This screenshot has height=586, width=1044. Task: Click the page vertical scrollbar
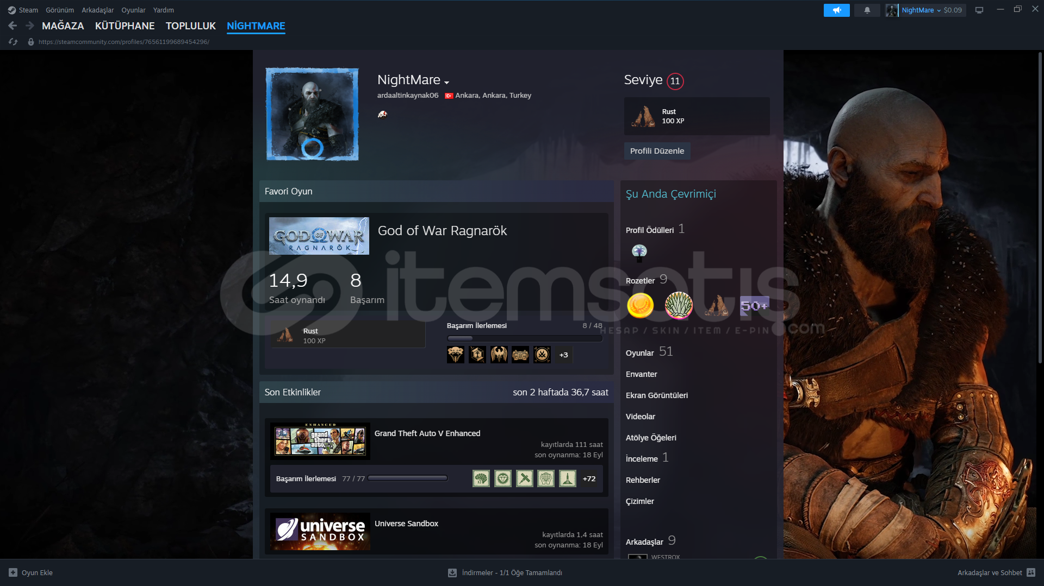pos(1040,206)
